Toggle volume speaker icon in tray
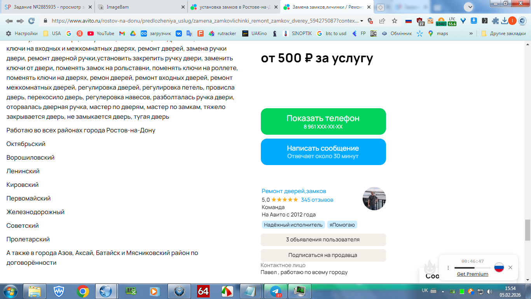The image size is (531, 299). point(489,291)
